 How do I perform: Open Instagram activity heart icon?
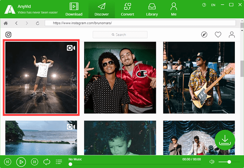coord(218,35)
